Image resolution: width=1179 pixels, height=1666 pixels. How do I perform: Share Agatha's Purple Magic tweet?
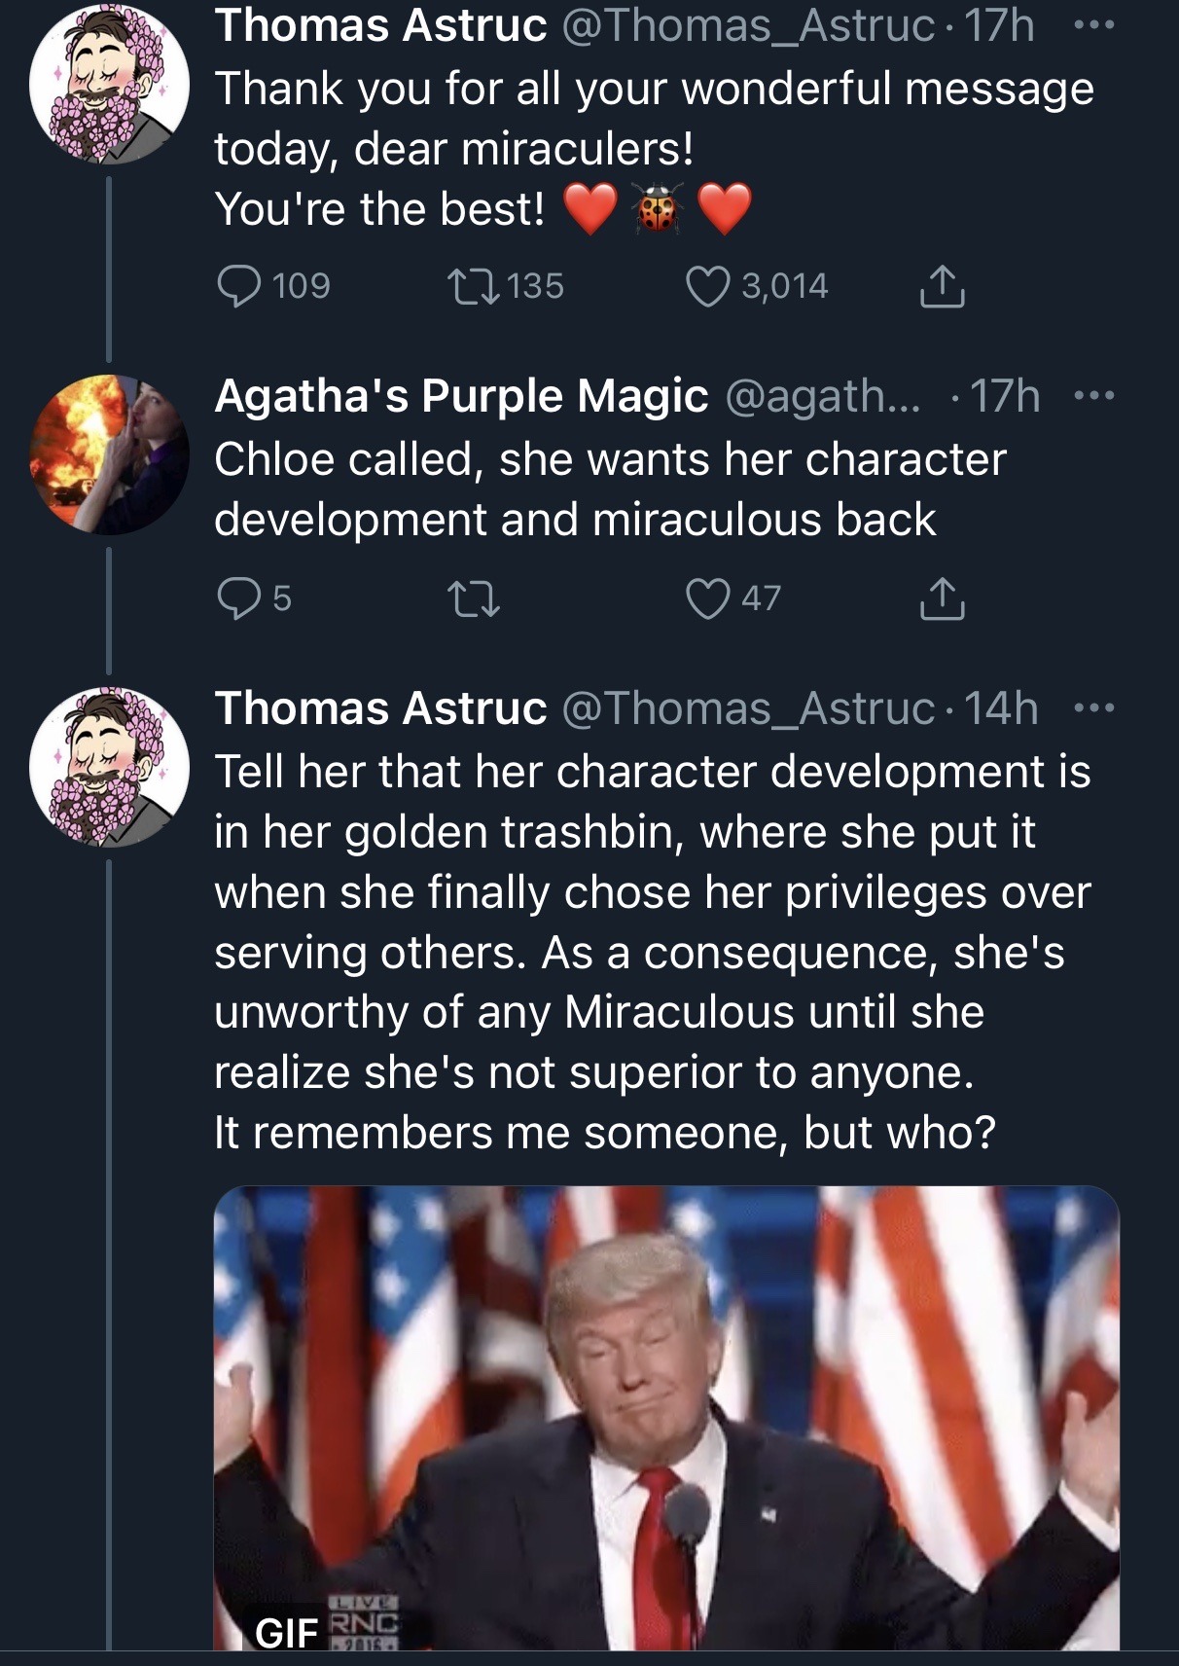click(x=942, y=598)
